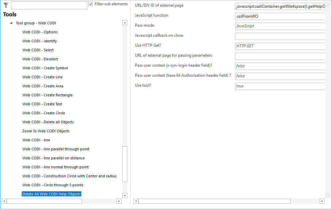Toggle the 'Pass user context (x-syn-login)' value

(280, 66)
